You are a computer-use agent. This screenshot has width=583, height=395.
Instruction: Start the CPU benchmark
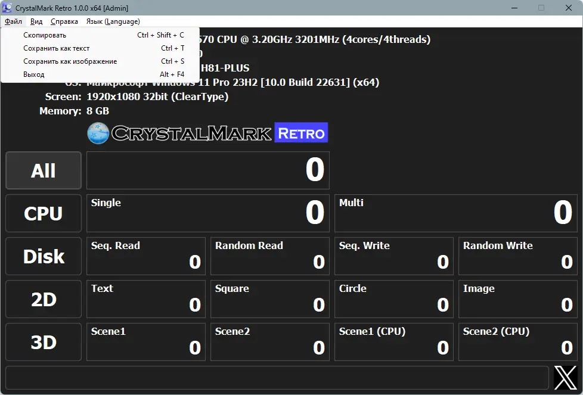click(44, 213)
